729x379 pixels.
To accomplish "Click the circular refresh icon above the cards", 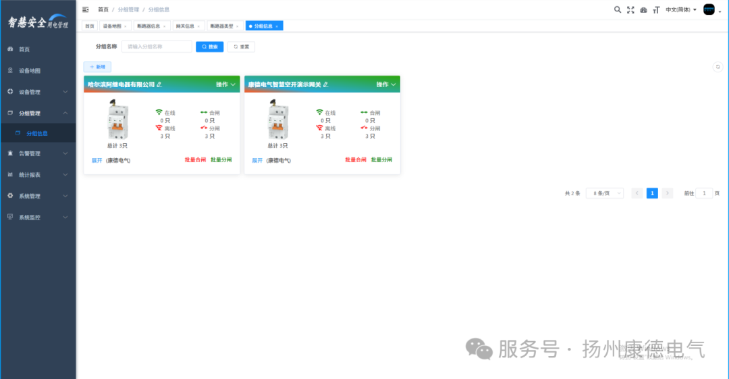I will pos(718,67).
